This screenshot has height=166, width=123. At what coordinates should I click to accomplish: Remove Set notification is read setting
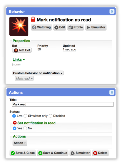point(15,123)
